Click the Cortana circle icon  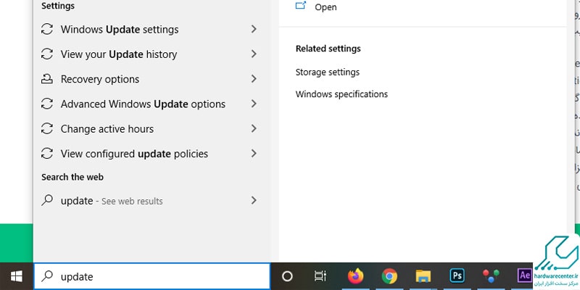[x=287, y=276]
